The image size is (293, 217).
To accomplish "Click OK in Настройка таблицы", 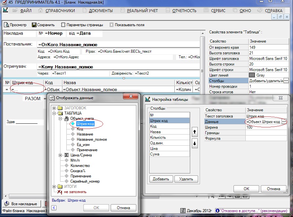I will click(x=246, y=189).
